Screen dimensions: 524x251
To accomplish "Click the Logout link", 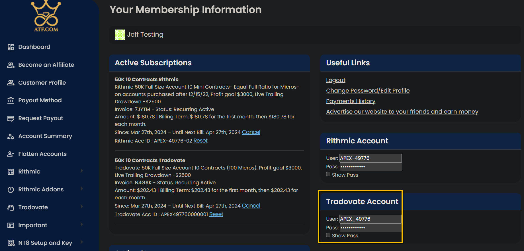I will 336,80.
